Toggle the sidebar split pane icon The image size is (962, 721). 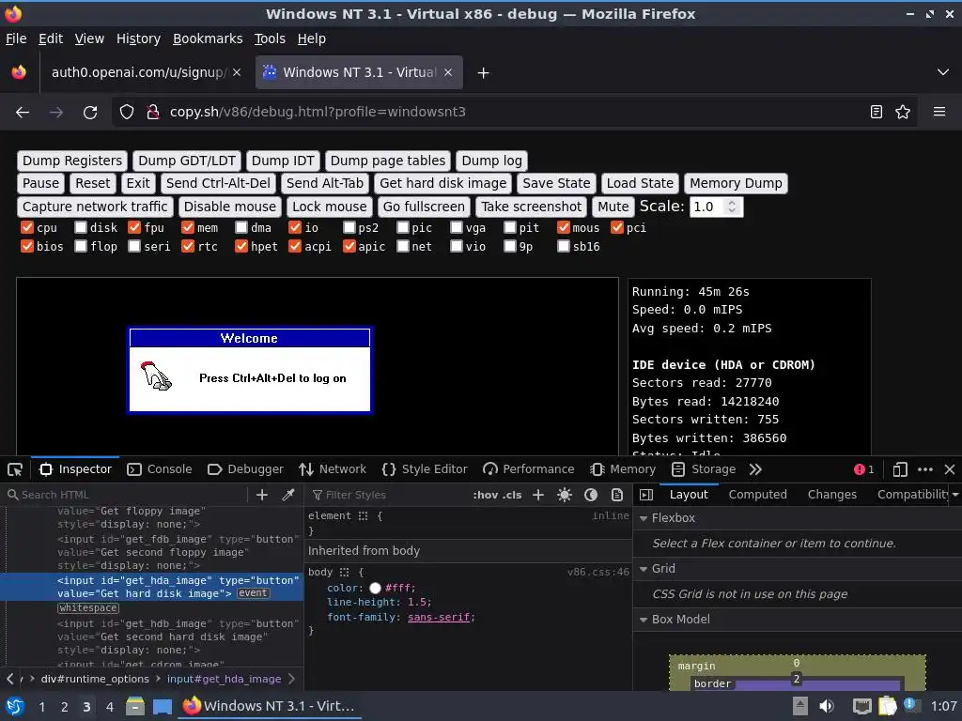(x=646, y=495)
